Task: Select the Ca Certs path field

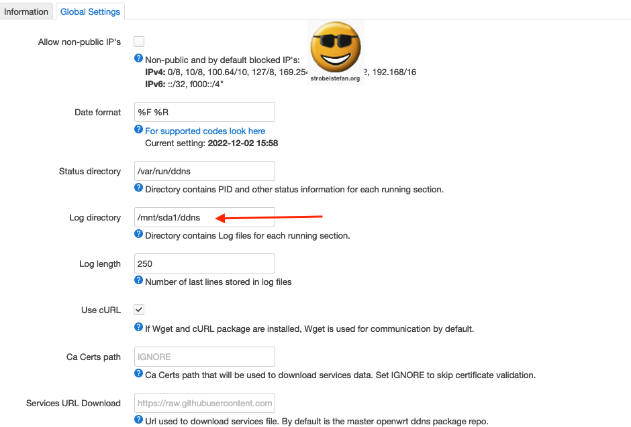Action: tap(204, 356)
